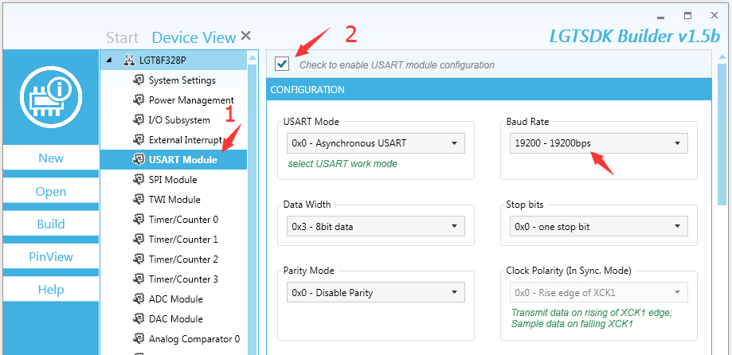Click the PinView sidebar button
The image size is (732, 355).
51,256
